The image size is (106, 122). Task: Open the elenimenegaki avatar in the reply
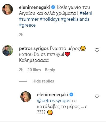[26, 97]
